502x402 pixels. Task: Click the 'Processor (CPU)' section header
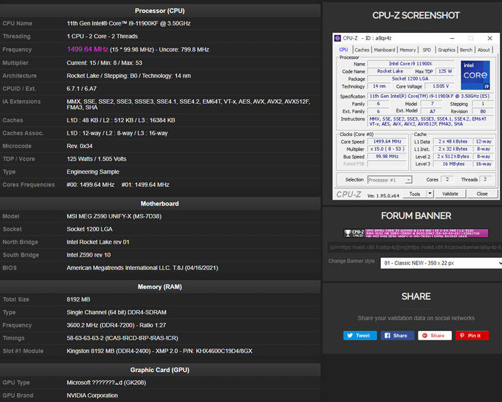point(160,11)
